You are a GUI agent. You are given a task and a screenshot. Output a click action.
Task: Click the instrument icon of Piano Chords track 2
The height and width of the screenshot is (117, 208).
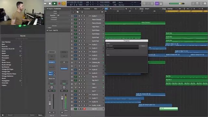pyautogui.click(x=75, y=19)
